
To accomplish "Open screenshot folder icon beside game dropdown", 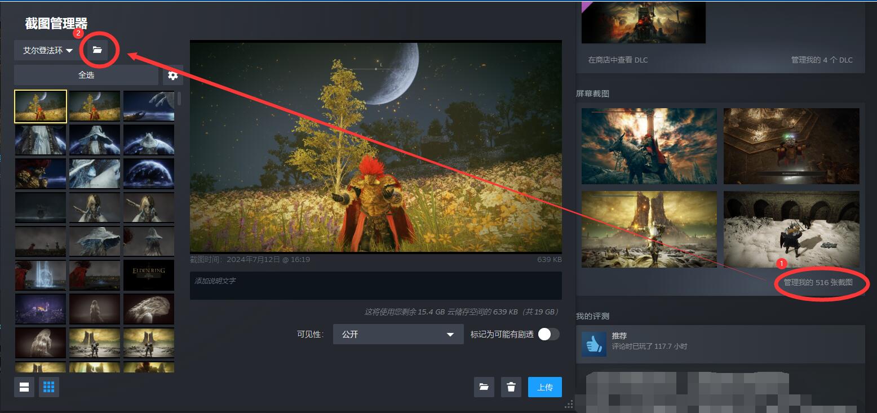I will (x=98, y=50).
